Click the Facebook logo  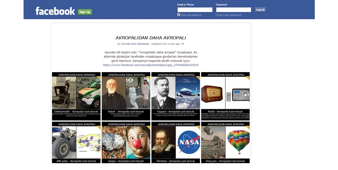[x=55, y=11]
